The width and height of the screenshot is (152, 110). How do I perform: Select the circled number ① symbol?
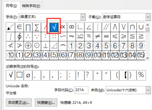71,46
